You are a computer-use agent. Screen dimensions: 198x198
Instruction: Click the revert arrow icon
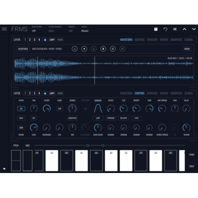point(165,29)
